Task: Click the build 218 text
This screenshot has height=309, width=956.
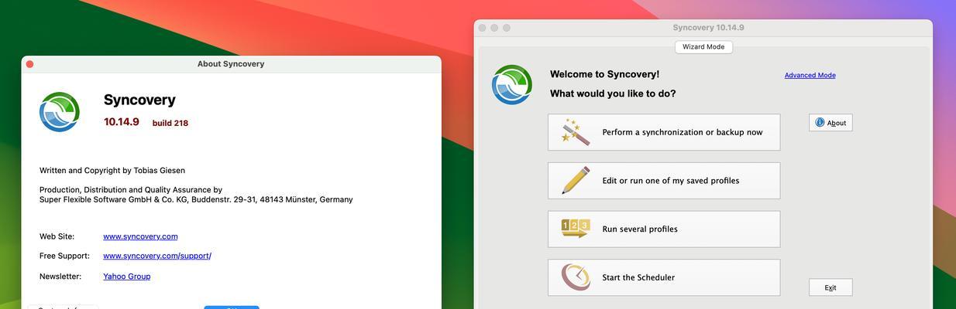Action: (170, 123)
